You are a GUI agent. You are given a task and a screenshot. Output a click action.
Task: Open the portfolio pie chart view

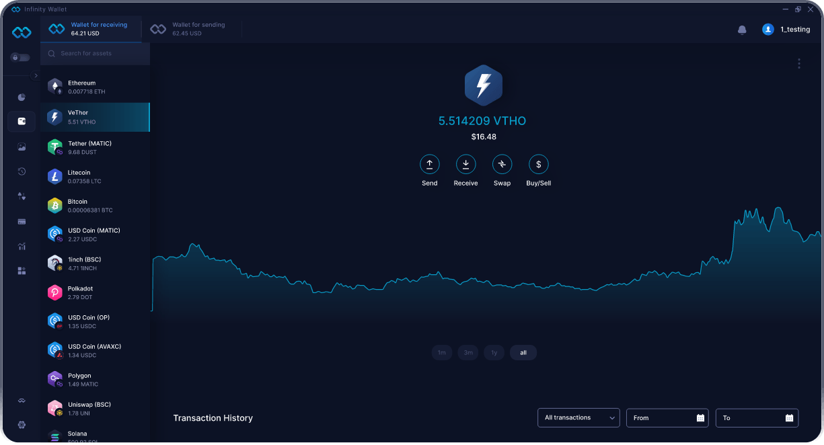[x=22, y=97]
